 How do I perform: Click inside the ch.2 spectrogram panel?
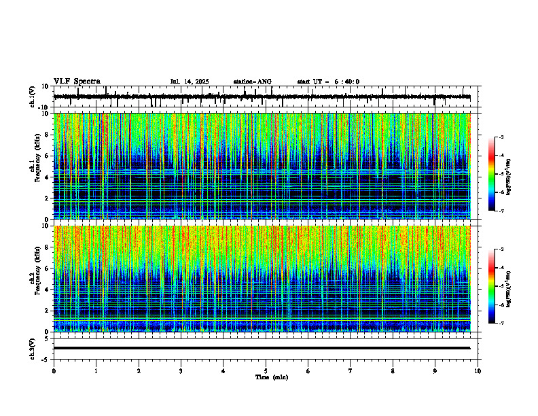point(262,279)
